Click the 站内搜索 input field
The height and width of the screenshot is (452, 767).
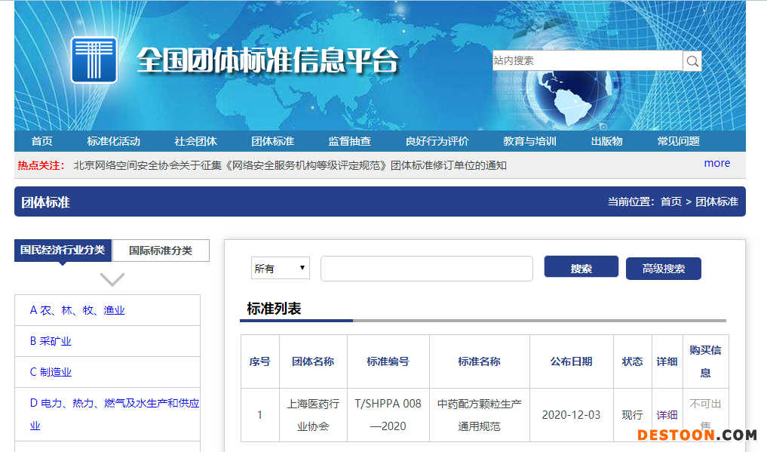(587, 60)
